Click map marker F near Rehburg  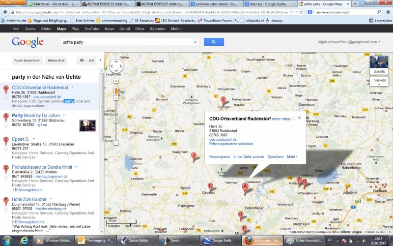pos(299,181)
